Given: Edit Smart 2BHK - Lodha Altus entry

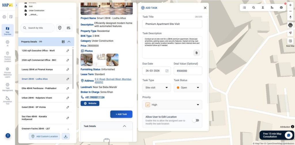Looking at the screenshot, I should [x=68, y=79].
